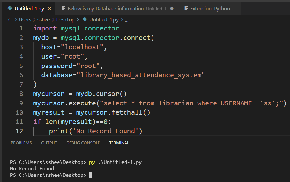The image size is (290, 182).
Task: Click the terminal cursor at the last prompt
Action: point(90,175)
